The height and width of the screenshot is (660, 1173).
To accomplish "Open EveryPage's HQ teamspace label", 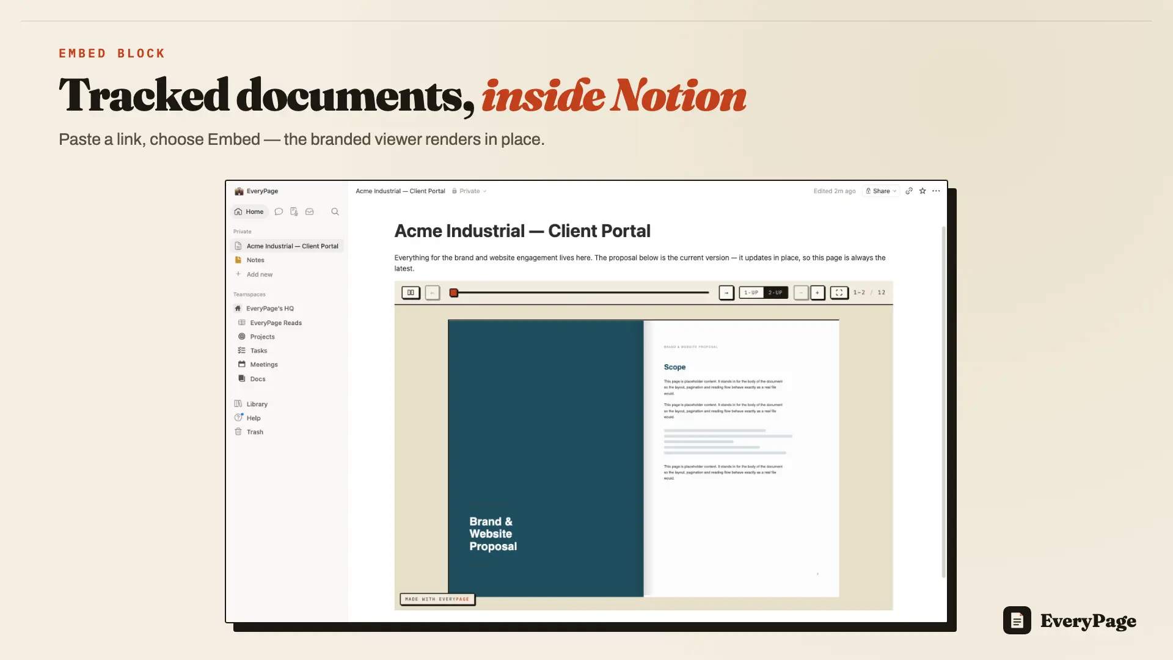I will pos(270,309).
